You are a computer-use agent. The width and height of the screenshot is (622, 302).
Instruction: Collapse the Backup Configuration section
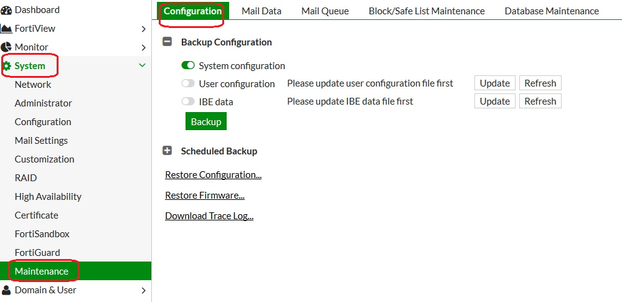coord(167,42)
